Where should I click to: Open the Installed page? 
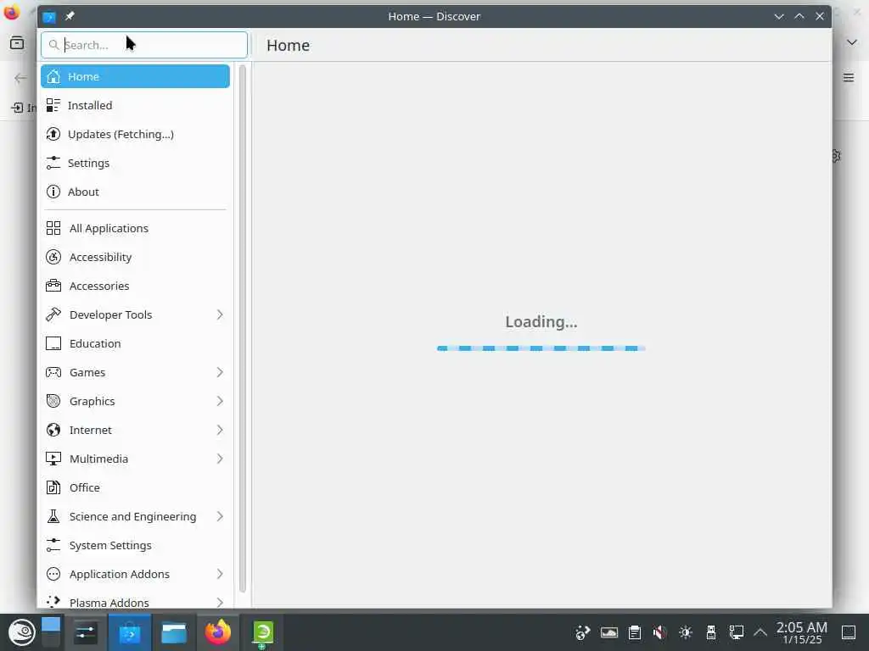coord(135,105)
